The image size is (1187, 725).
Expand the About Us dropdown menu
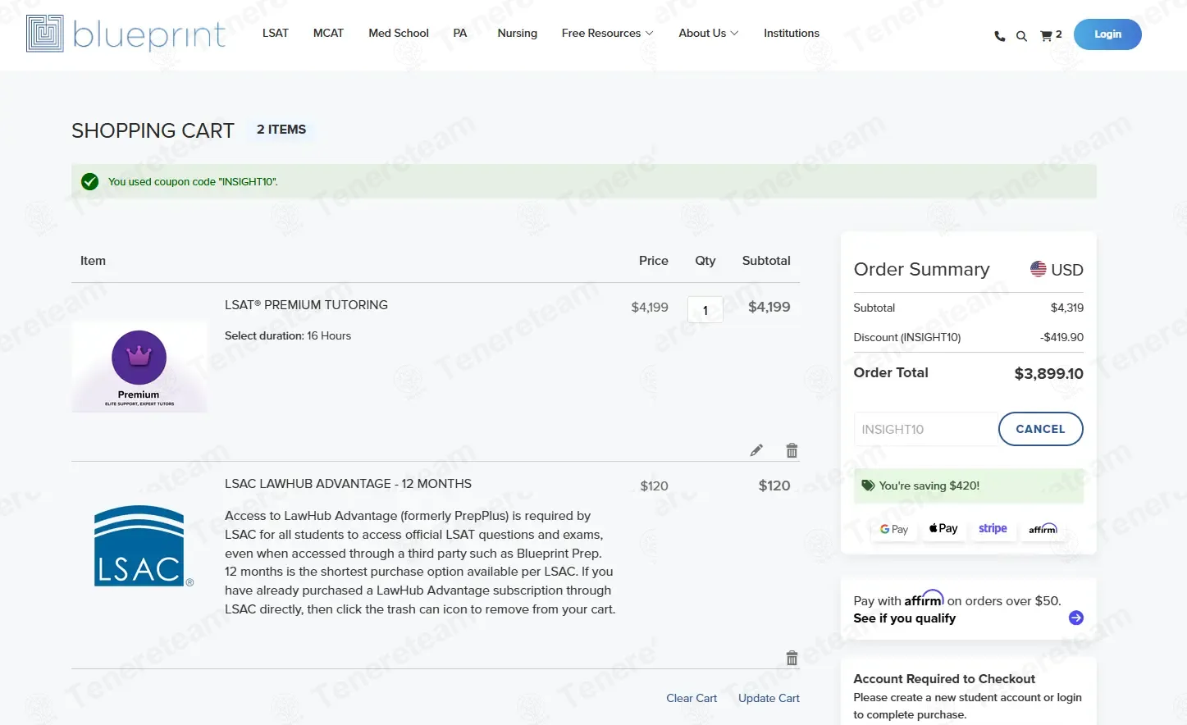(x=708, y=34)
